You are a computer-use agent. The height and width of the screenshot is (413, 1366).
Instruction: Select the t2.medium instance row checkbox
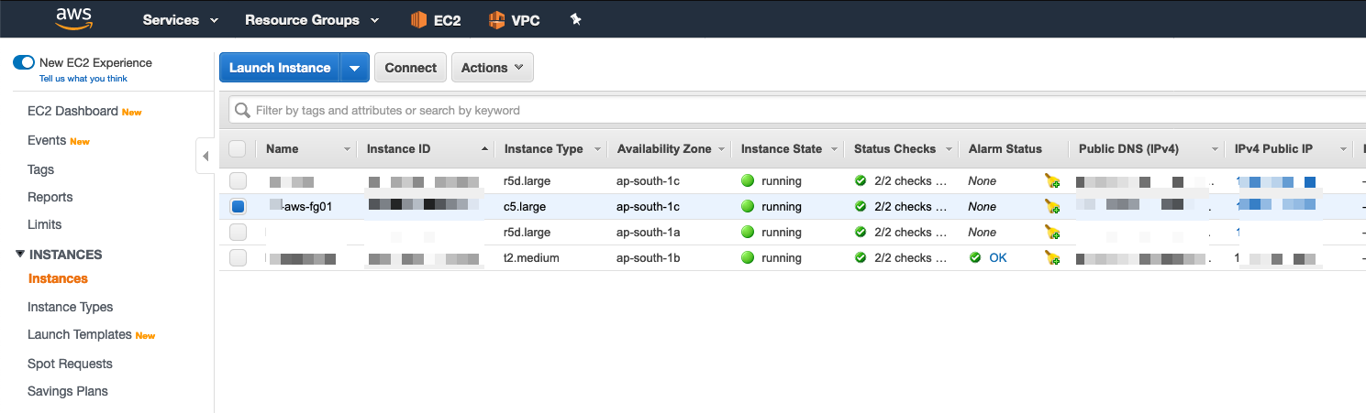(x=238, y=258)
